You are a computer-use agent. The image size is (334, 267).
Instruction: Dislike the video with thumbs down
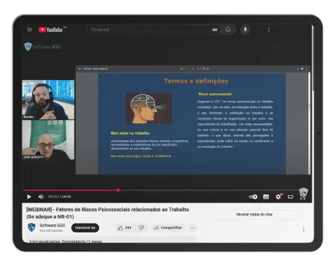(141, 228)
